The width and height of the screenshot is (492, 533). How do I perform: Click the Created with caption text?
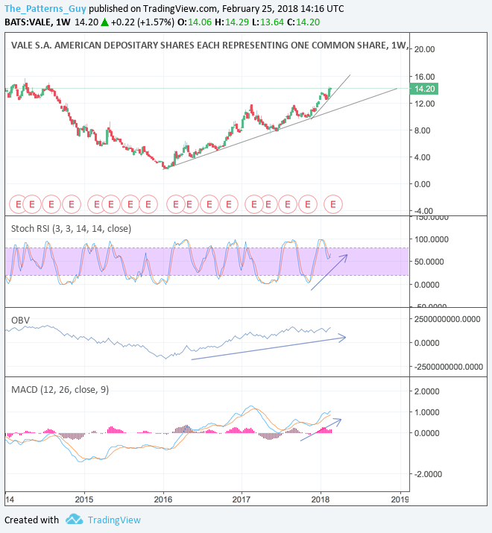click(31, 520)
